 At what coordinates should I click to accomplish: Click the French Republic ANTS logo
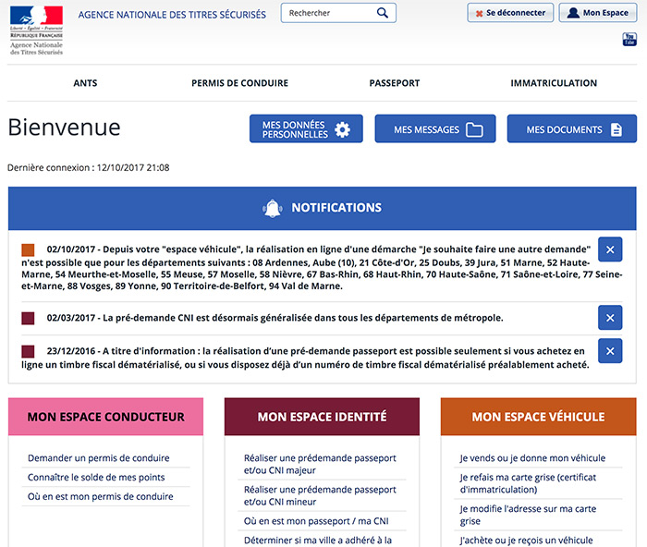[36, 30]
